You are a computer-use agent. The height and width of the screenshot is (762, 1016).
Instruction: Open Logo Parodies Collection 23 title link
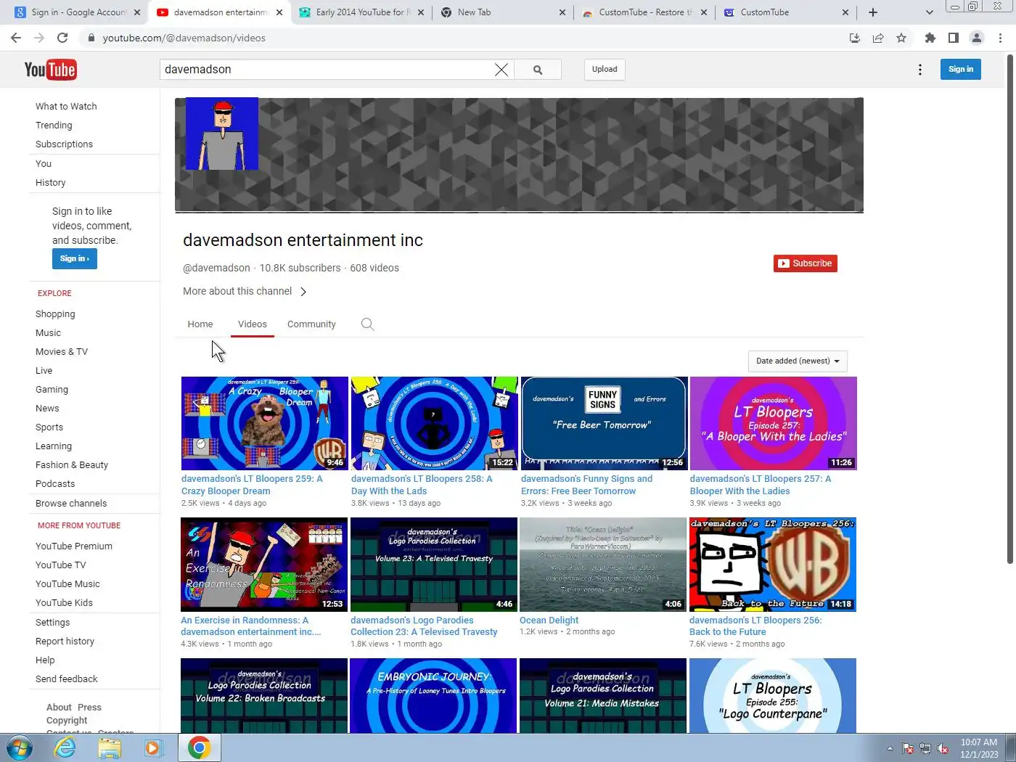[424, 626]
